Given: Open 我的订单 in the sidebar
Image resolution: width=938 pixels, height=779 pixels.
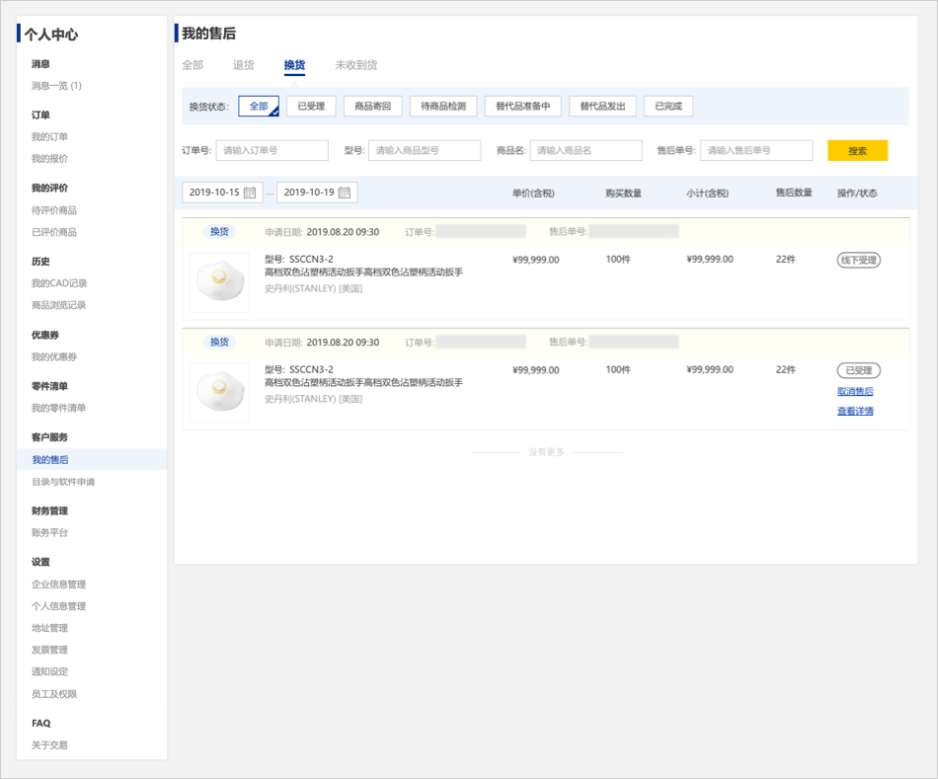Looking at the screenshot, I should click(49, 137).
